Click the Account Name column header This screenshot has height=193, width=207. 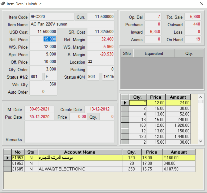click(x=80, y=152)
